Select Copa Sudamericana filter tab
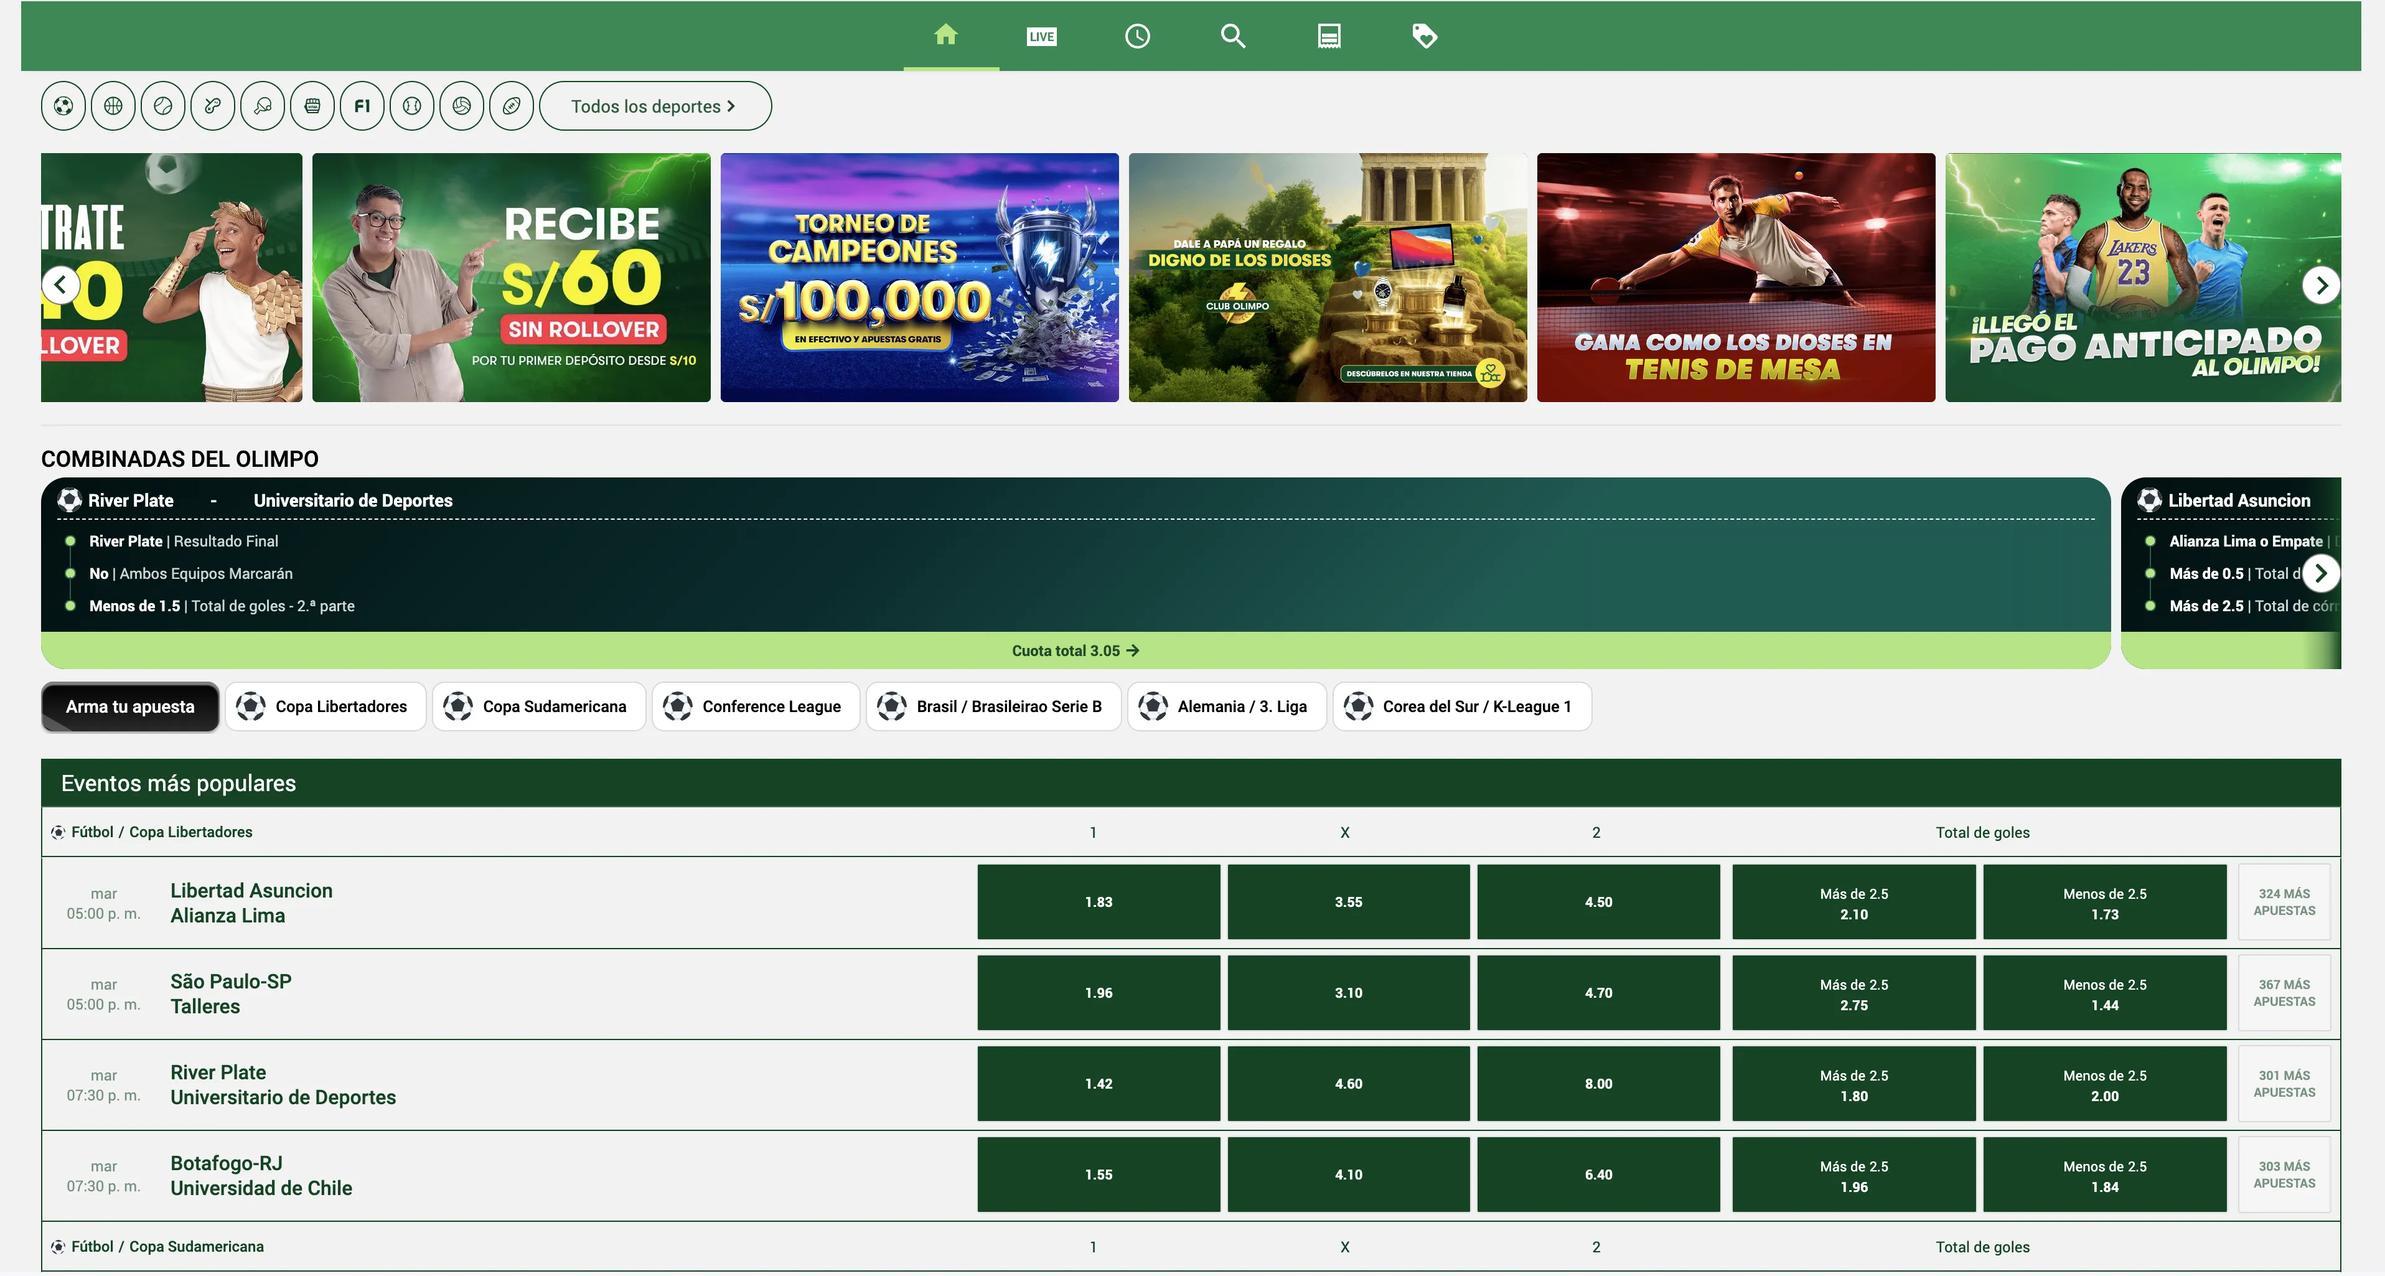 (539, 706)
